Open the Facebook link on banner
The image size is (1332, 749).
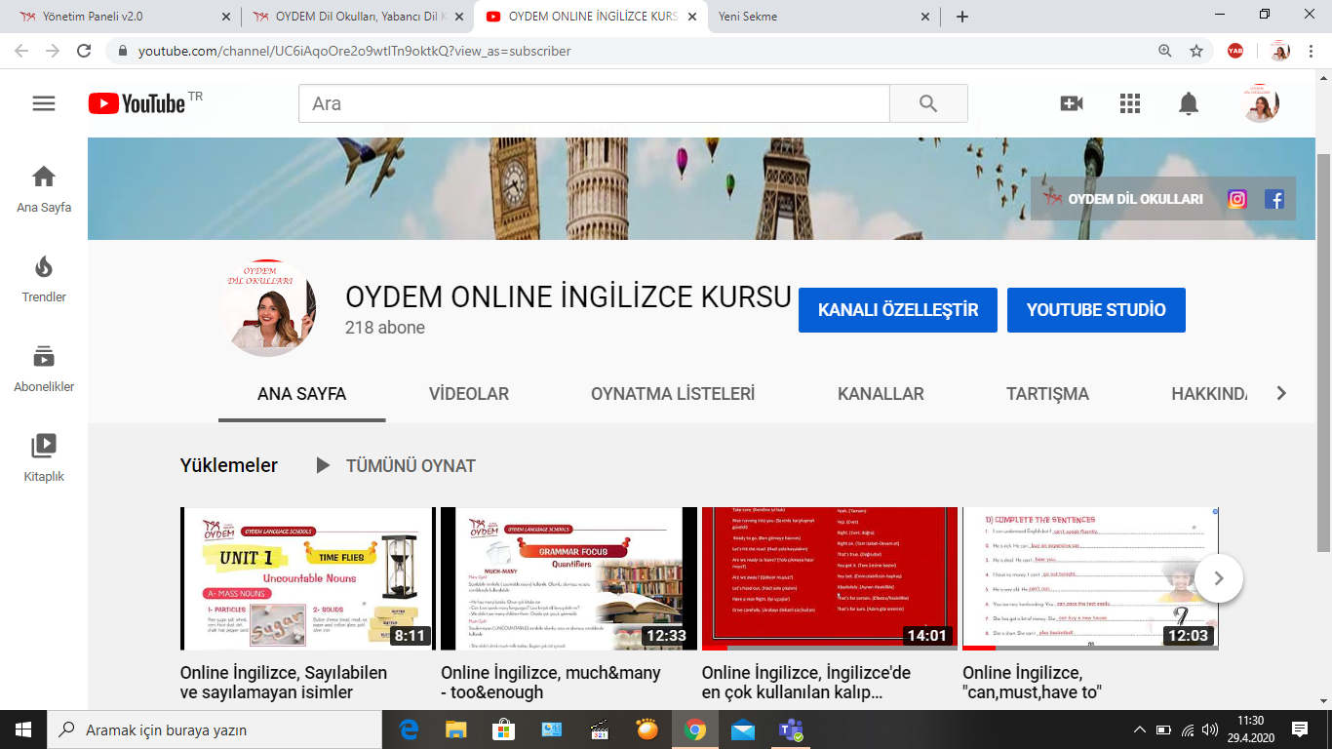pyautogui.click(x=1274, y=199)
